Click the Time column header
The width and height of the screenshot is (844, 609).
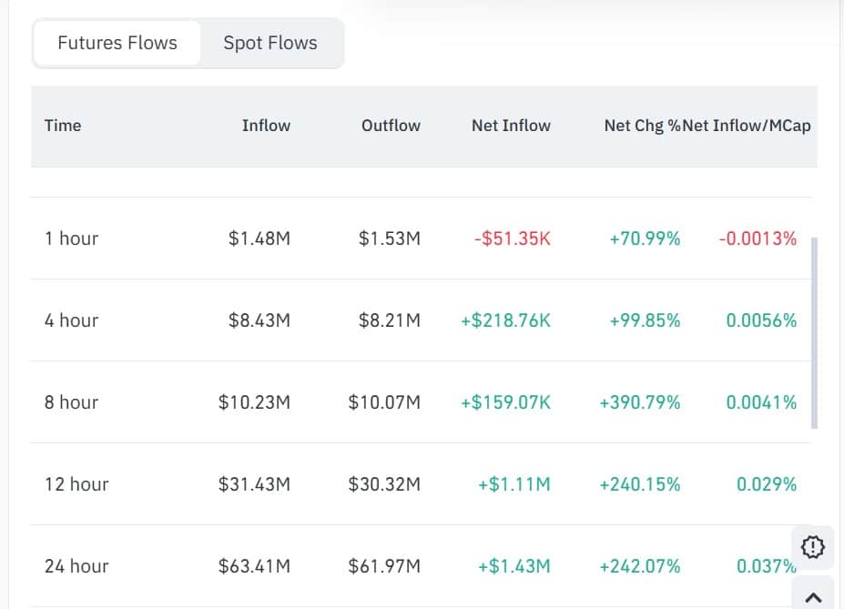click(x=62, y=126)
